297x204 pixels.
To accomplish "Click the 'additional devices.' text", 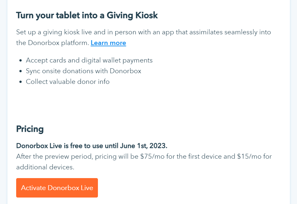I will (45, 167).
